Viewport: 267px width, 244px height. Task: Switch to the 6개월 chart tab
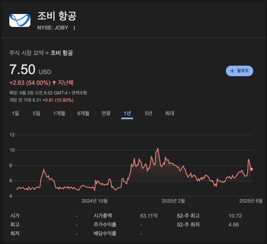[x=83, y=113]
